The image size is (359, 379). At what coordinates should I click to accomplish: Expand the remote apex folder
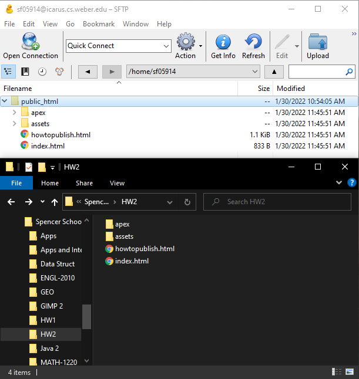coord(14,113)
